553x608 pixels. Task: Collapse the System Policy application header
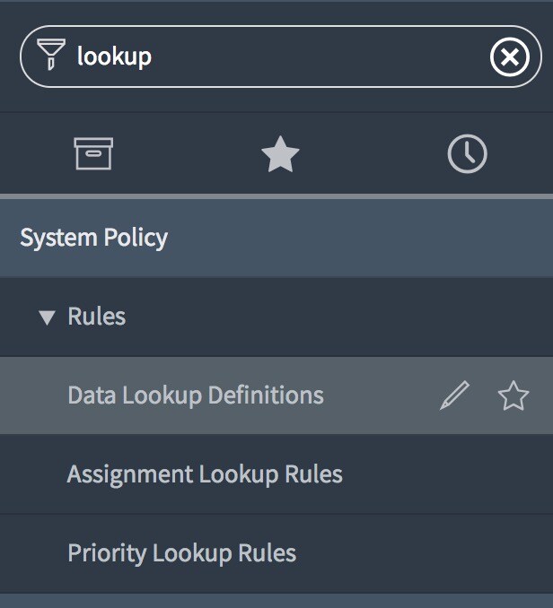(x=276, y=238)
